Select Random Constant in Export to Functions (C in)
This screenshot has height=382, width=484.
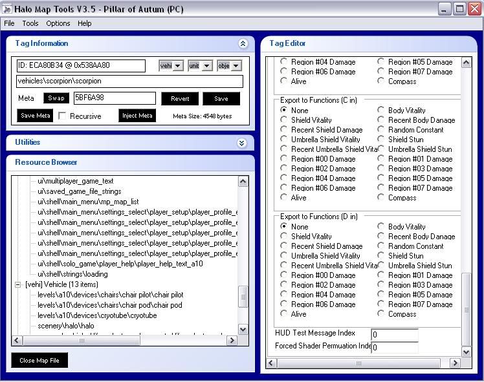click(380, 129)
